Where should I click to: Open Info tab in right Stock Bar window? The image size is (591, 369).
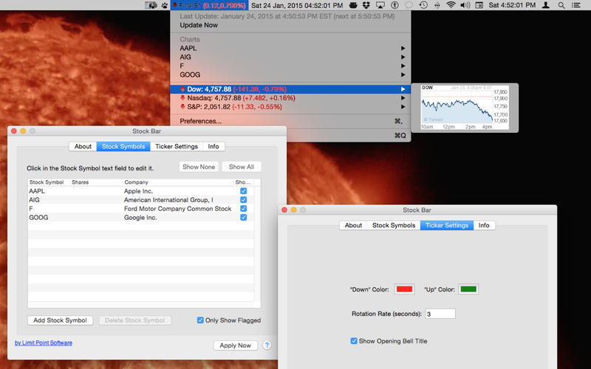(484, 225)
